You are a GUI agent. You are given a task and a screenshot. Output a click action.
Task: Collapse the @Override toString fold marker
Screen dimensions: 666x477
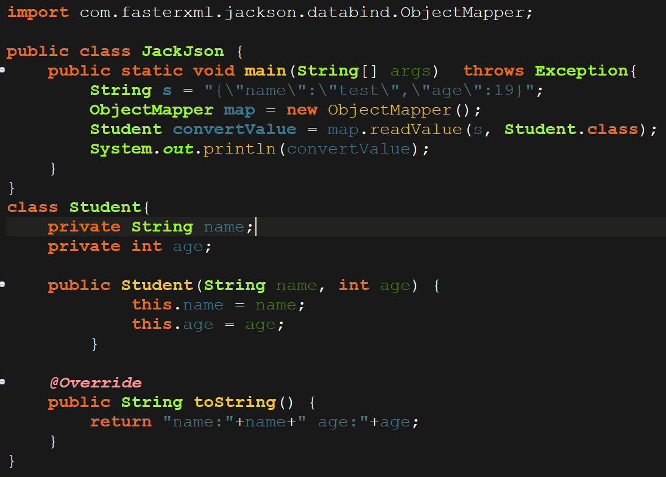click(2, 382)
